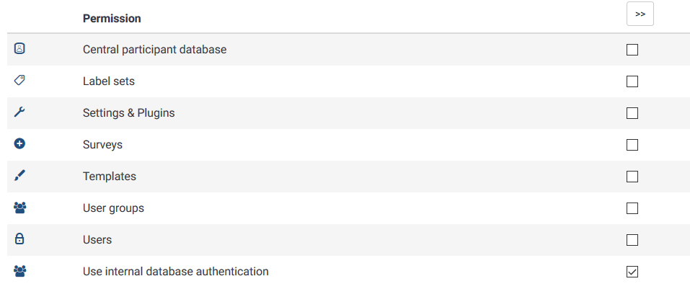The height and width of the screenshot is (289, 690).
Task: Click the Users padlock icon
Action: [x=19, y=239]
